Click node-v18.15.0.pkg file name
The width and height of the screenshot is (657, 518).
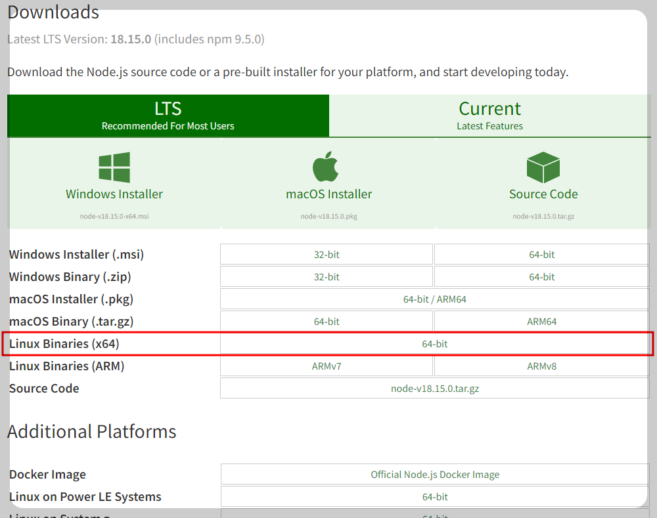tap(329, 216)
